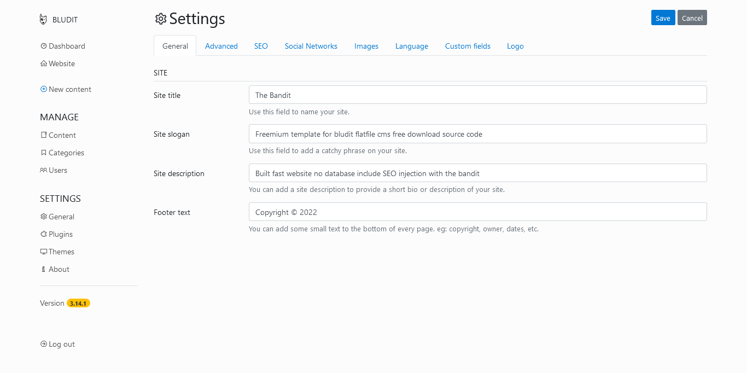This screenshot has width=747, height=373.
Task: Click the About info icon
Action: click(44, 269)
